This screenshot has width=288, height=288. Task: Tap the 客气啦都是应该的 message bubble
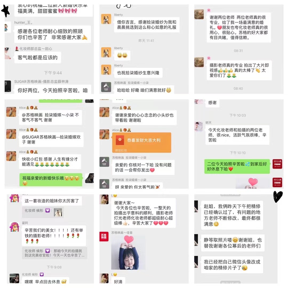(x=38, y=58)
